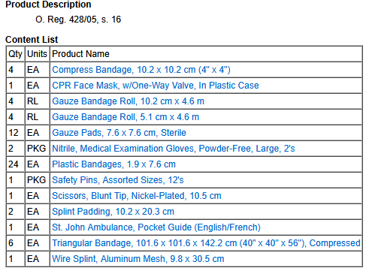Viewport: 372px width, 277px height.
Task: Select the Product Name column header
Action: (80, 54)
